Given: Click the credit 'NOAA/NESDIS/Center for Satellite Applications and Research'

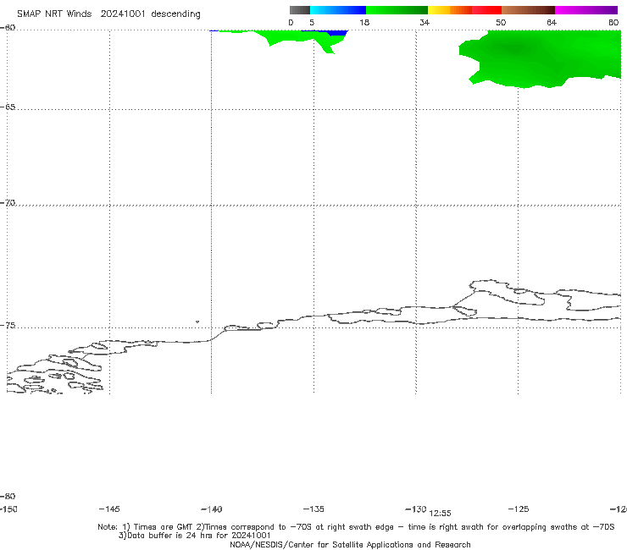Looking at the screenshot, I should coord(350,544).
